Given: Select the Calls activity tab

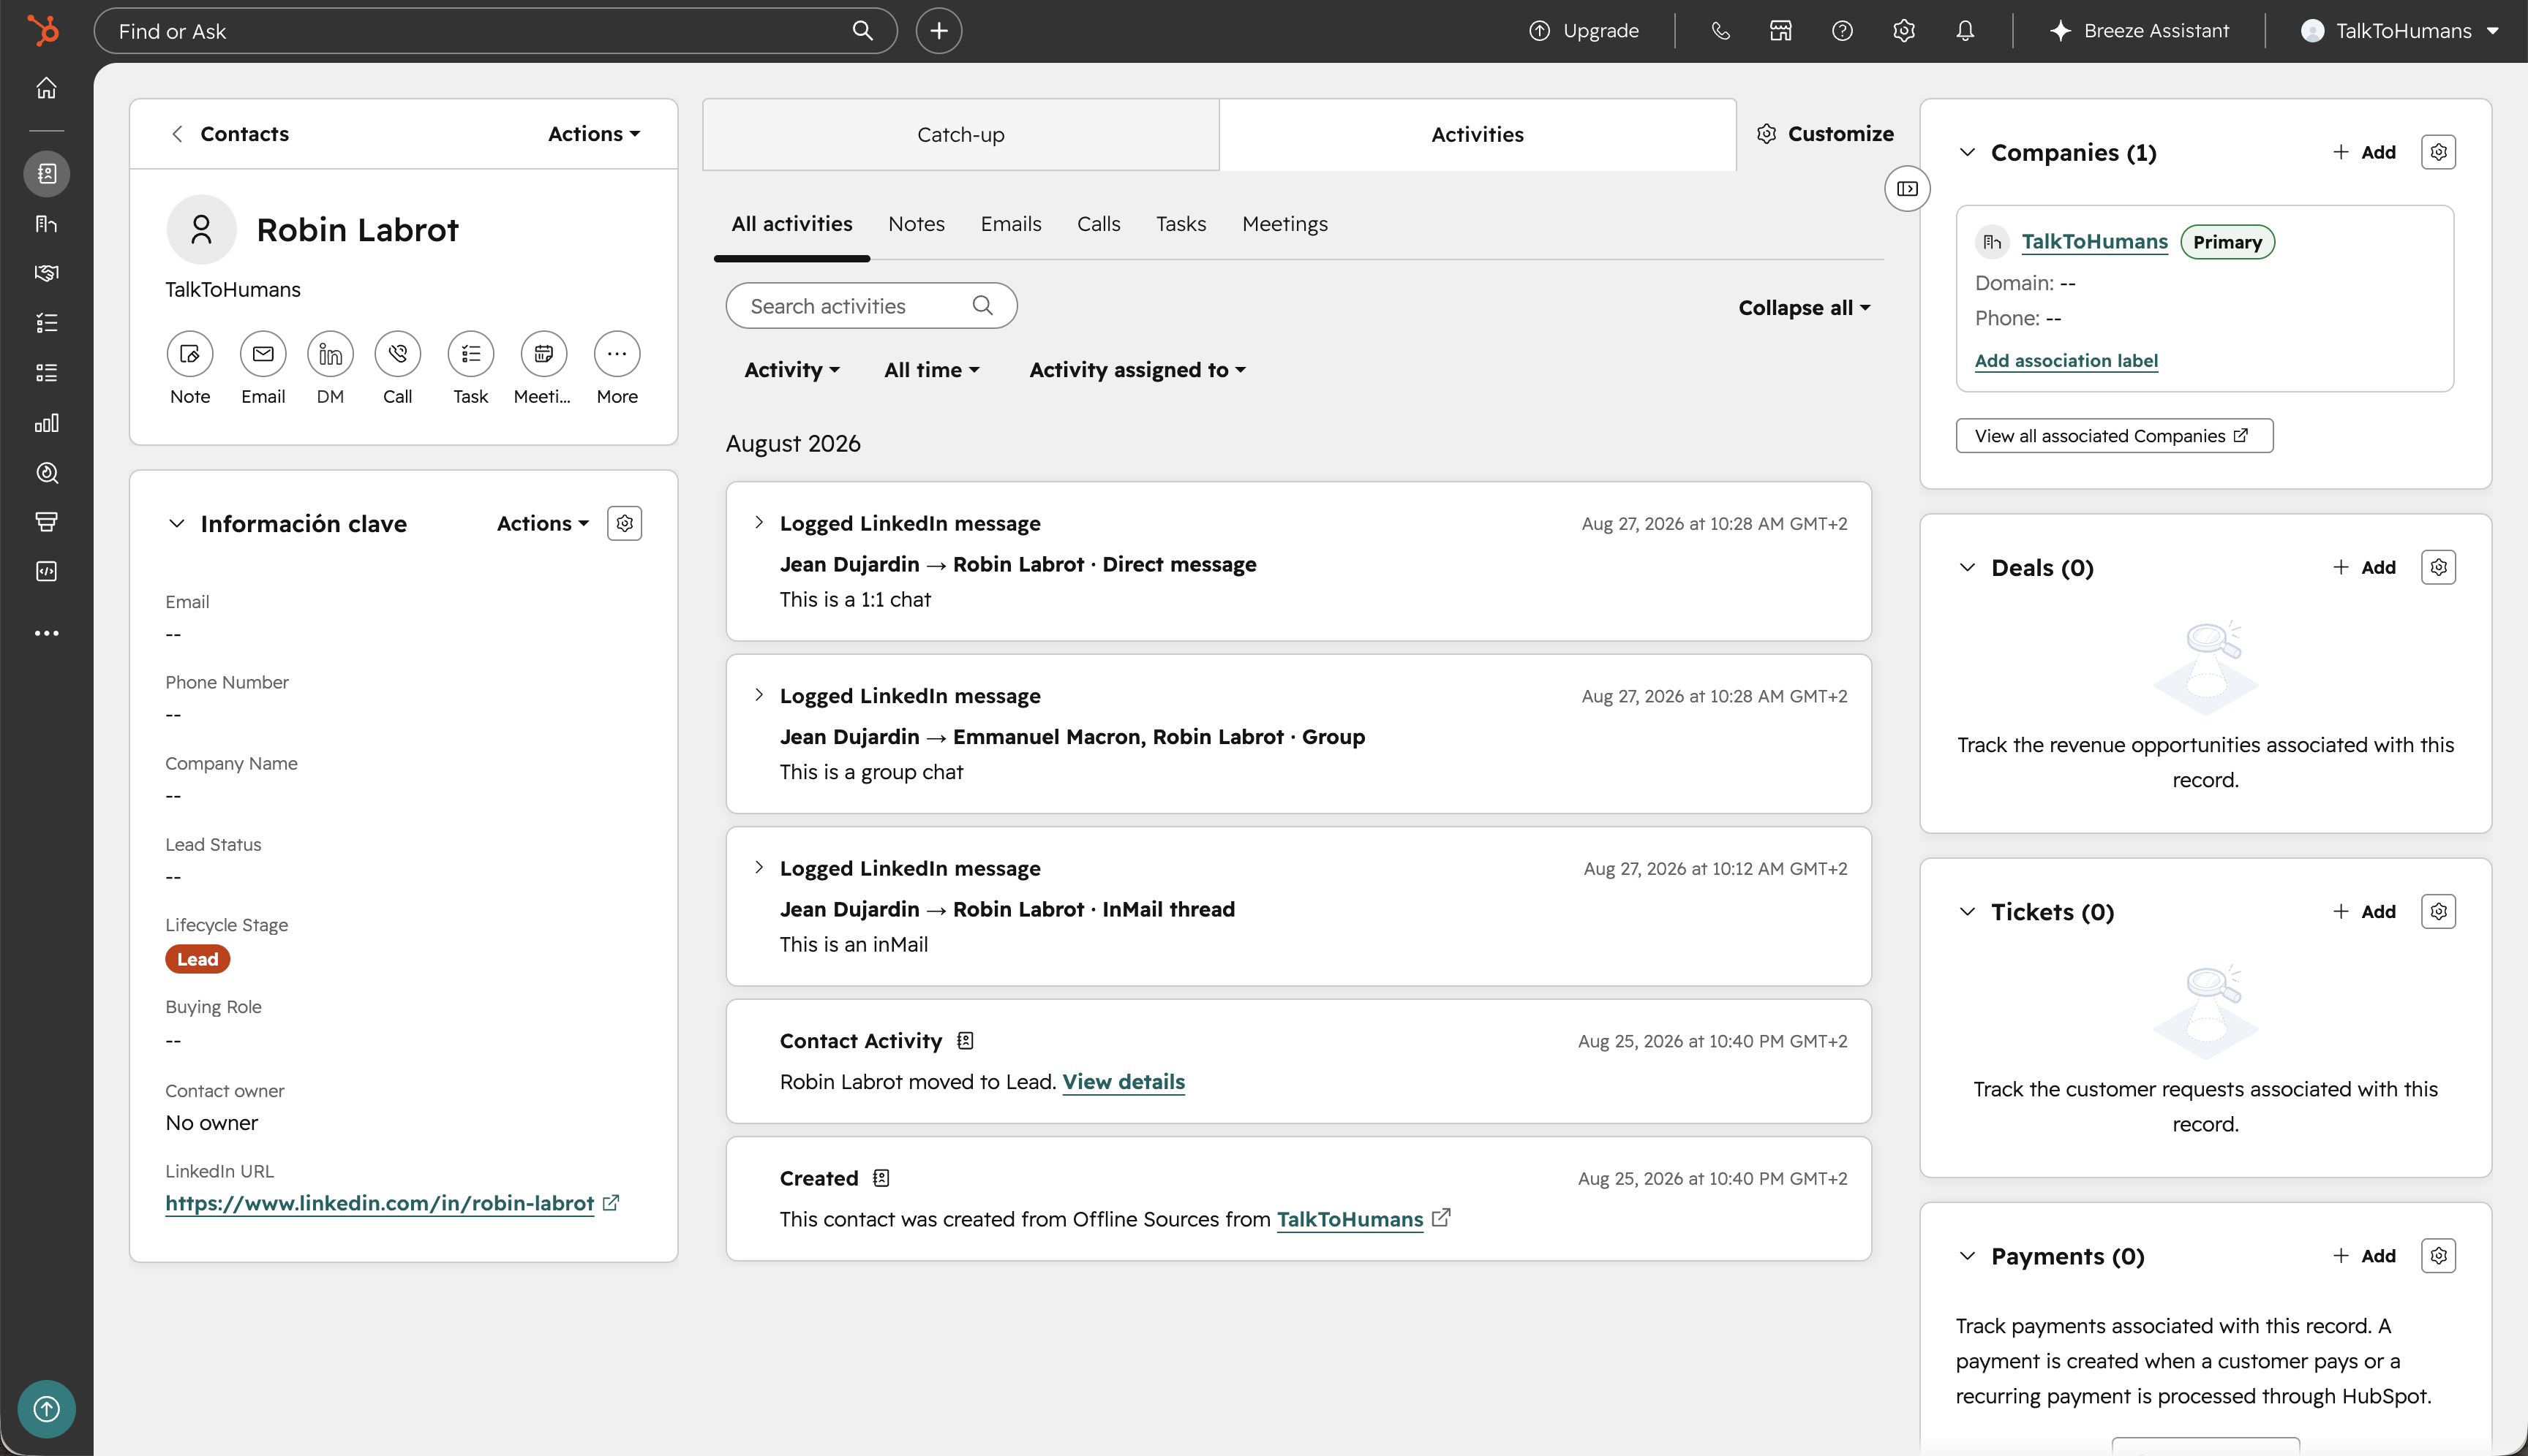Looking at the screenshot, I should point(1098,224).
